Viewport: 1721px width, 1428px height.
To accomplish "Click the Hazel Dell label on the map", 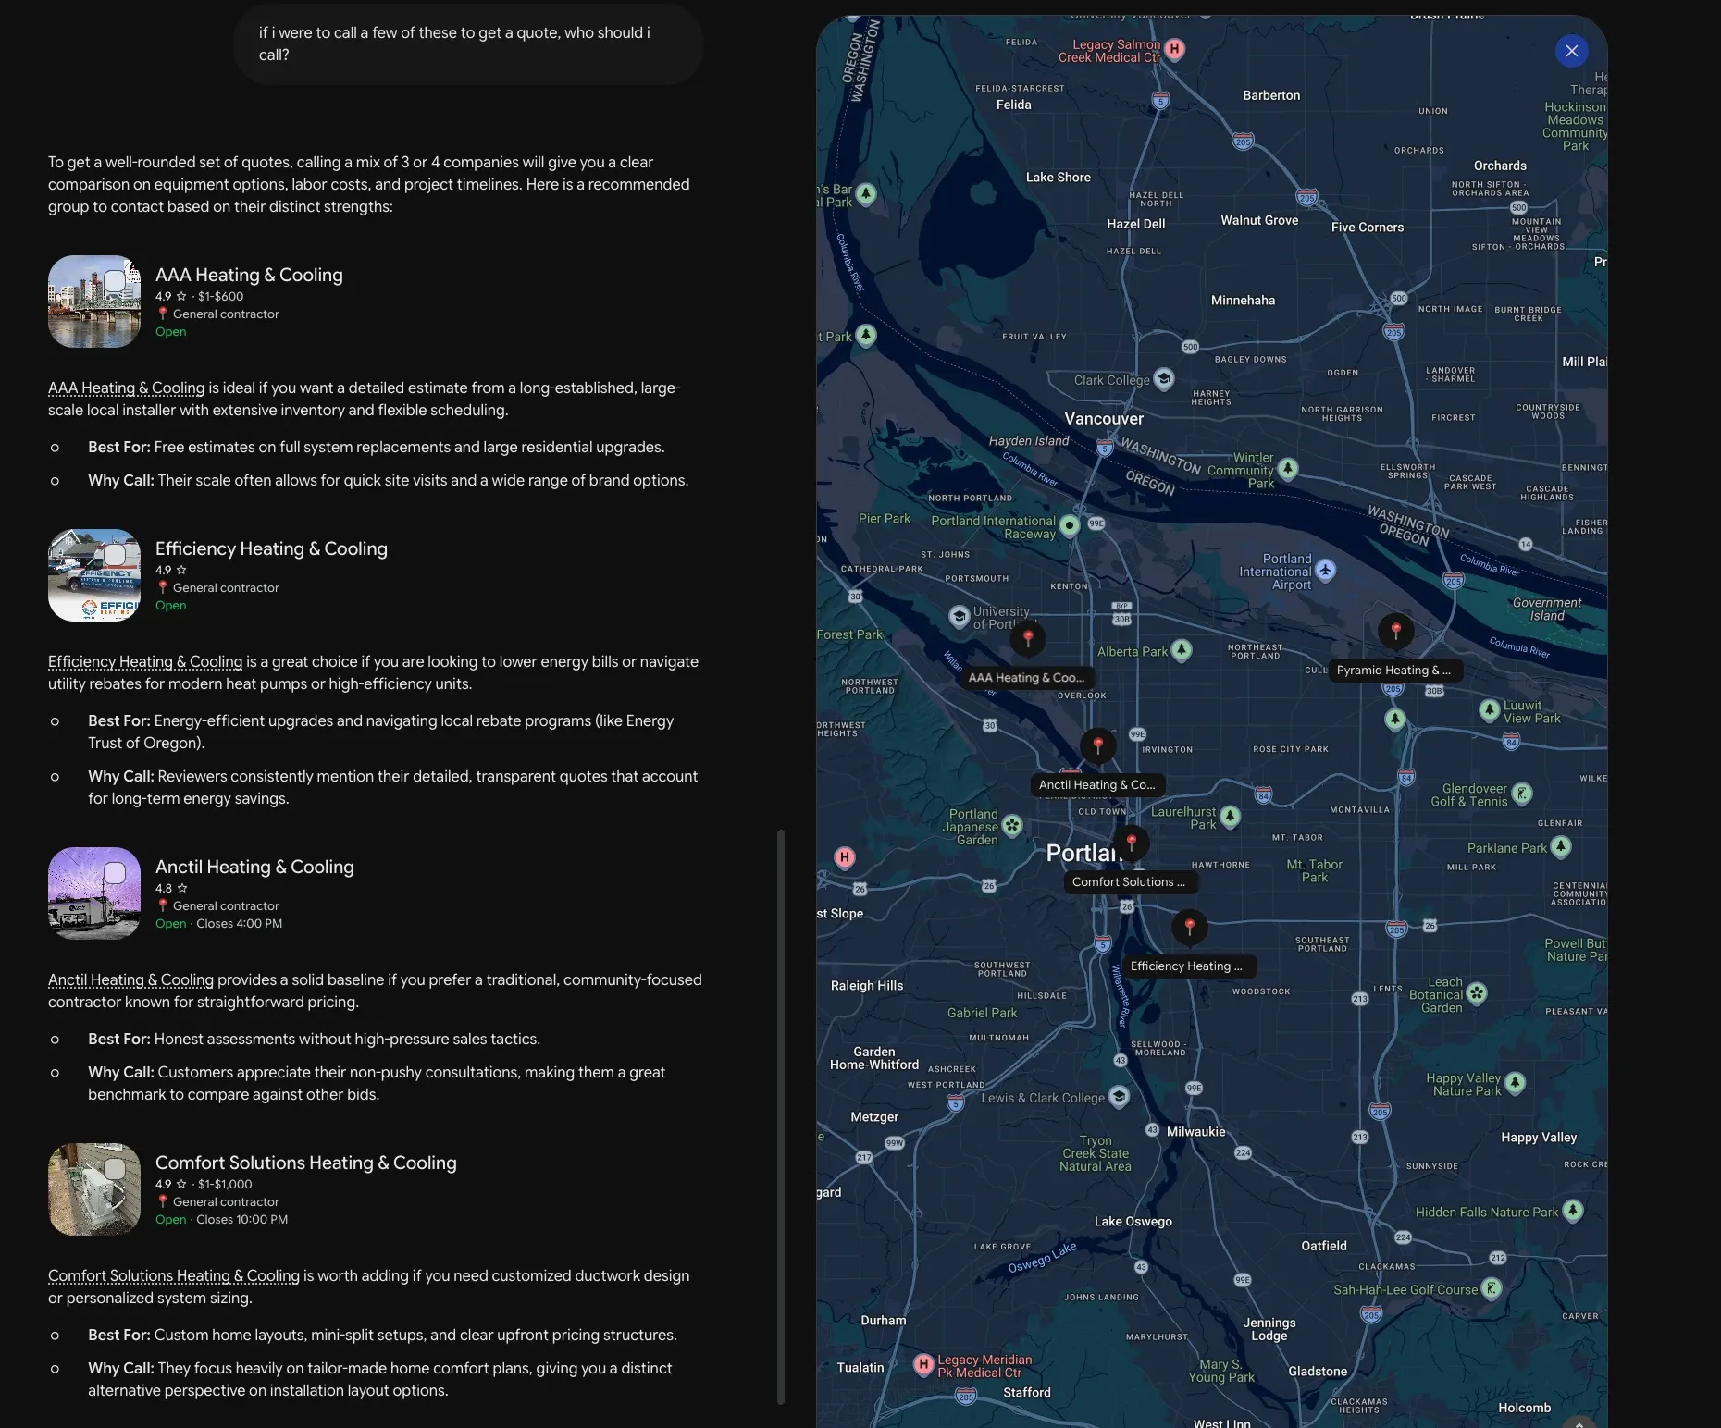I will click(1135, 224).
